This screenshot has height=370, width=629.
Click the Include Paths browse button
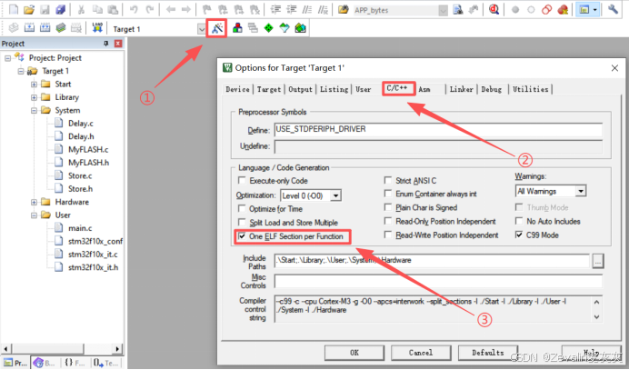click(x=598, y=260)
